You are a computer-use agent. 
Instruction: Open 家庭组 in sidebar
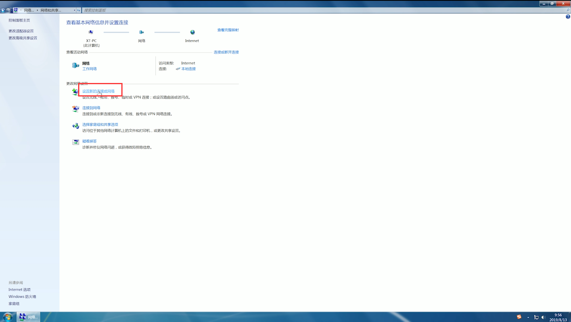coord(14,304)
